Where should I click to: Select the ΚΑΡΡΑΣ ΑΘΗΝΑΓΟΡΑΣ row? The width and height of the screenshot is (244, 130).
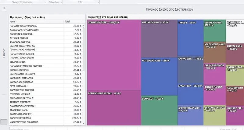tap(45, 82)
